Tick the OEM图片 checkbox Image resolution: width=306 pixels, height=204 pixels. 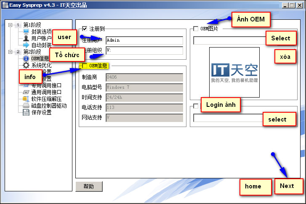tap(196, 29)
